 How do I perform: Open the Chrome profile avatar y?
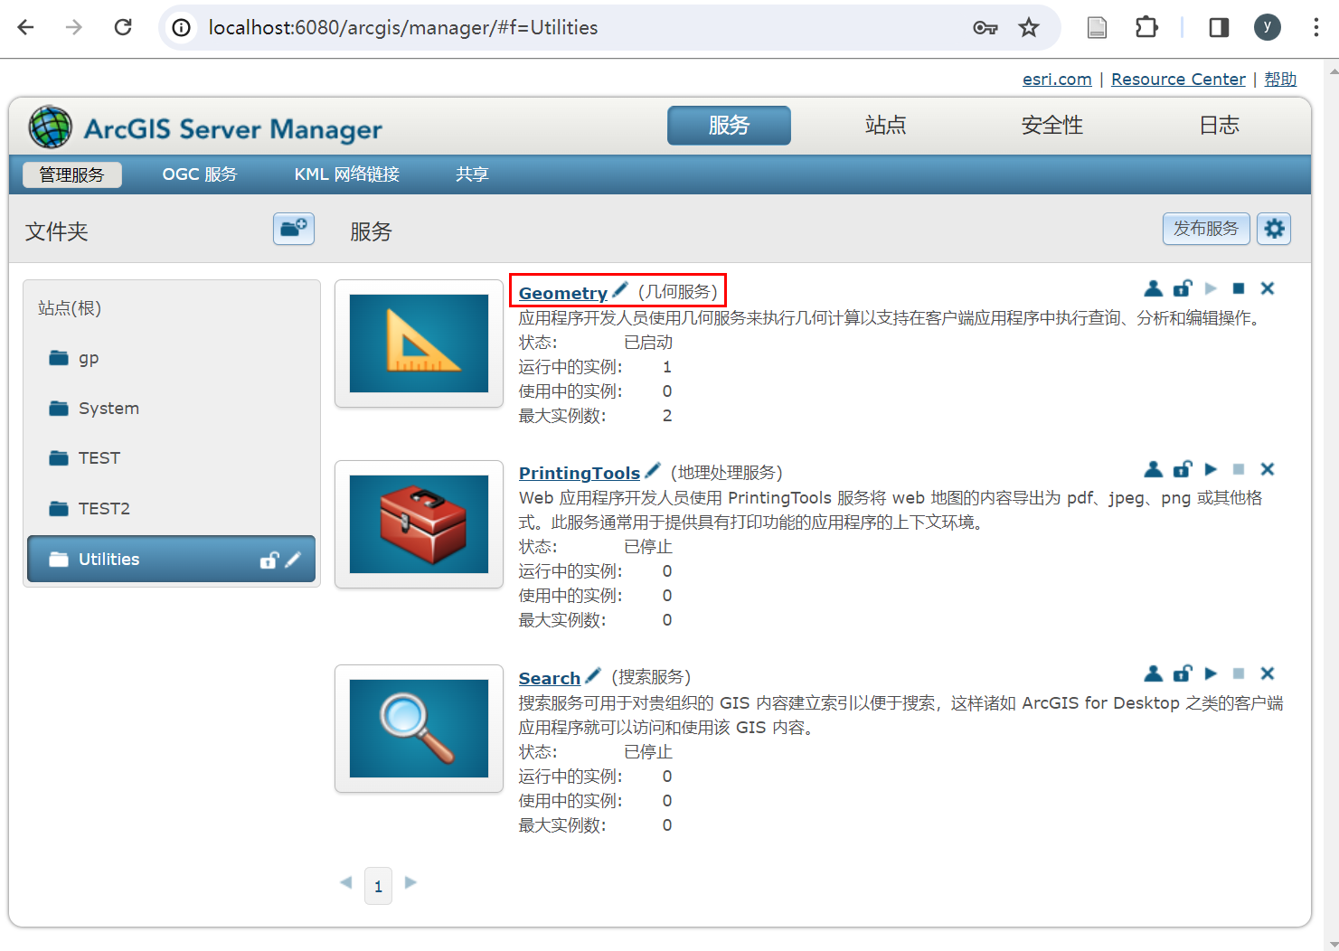point(1268,28)
